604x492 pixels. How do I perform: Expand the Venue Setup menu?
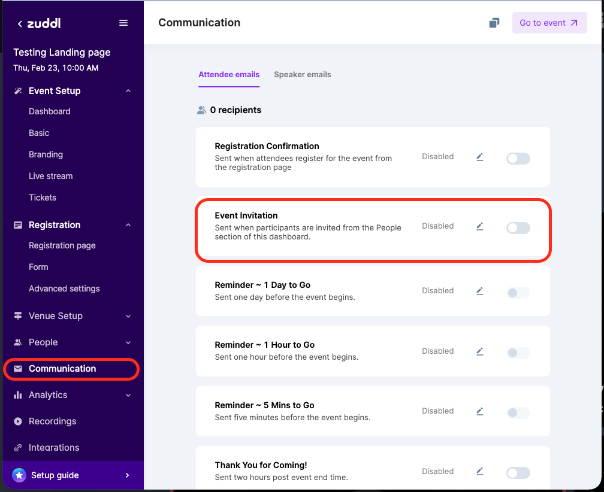[x=128, y=316]
